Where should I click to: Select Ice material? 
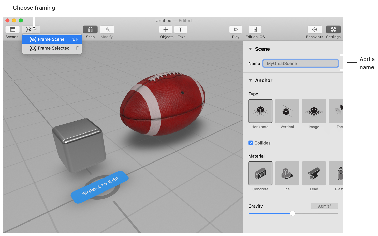287,173
